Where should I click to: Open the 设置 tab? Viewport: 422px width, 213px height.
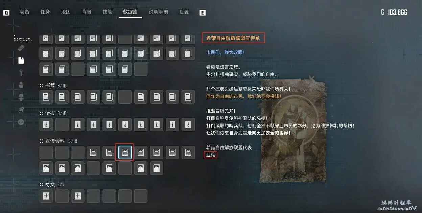(x=184, y=12)
